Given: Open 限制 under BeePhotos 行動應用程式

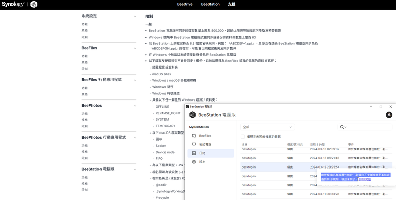Looking at the screenshot, I should point(85,158).
